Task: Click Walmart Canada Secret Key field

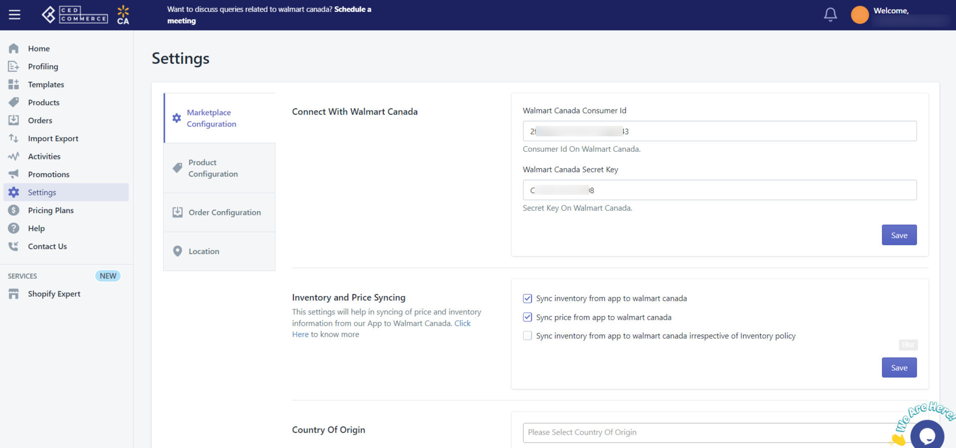Action: point(719,190)
